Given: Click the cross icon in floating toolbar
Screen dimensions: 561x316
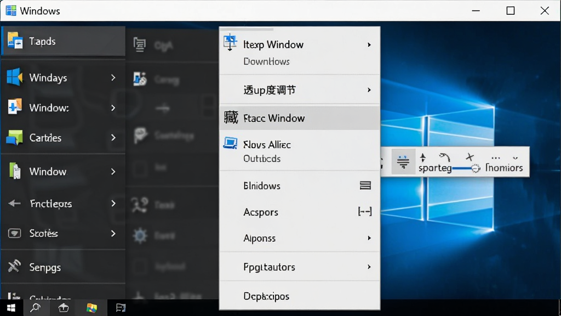Looking at the screenshot, I should pos(470,156).
